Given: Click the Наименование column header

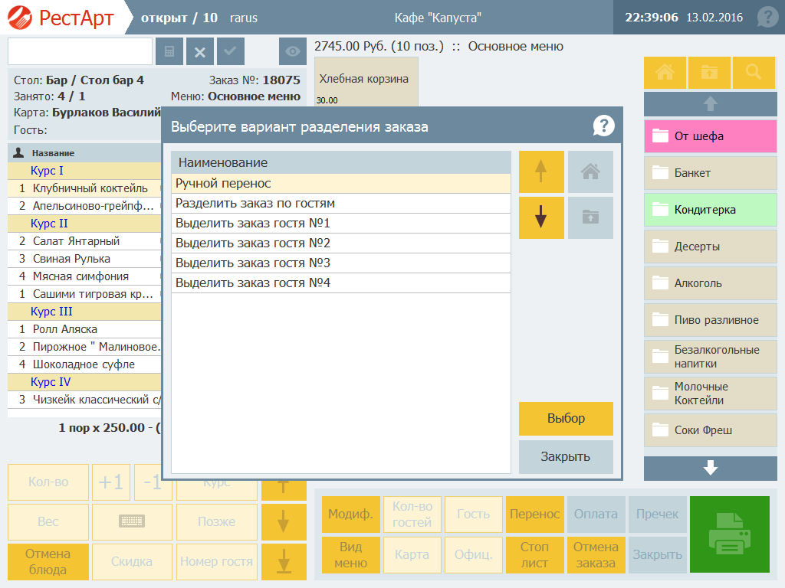Looking at the screenshot, I should pyautogui.click(x=341, y=162).
